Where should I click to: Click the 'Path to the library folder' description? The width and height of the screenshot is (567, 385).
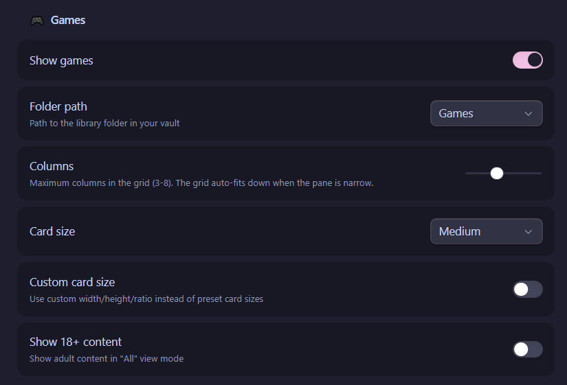(x=104, y=124)
